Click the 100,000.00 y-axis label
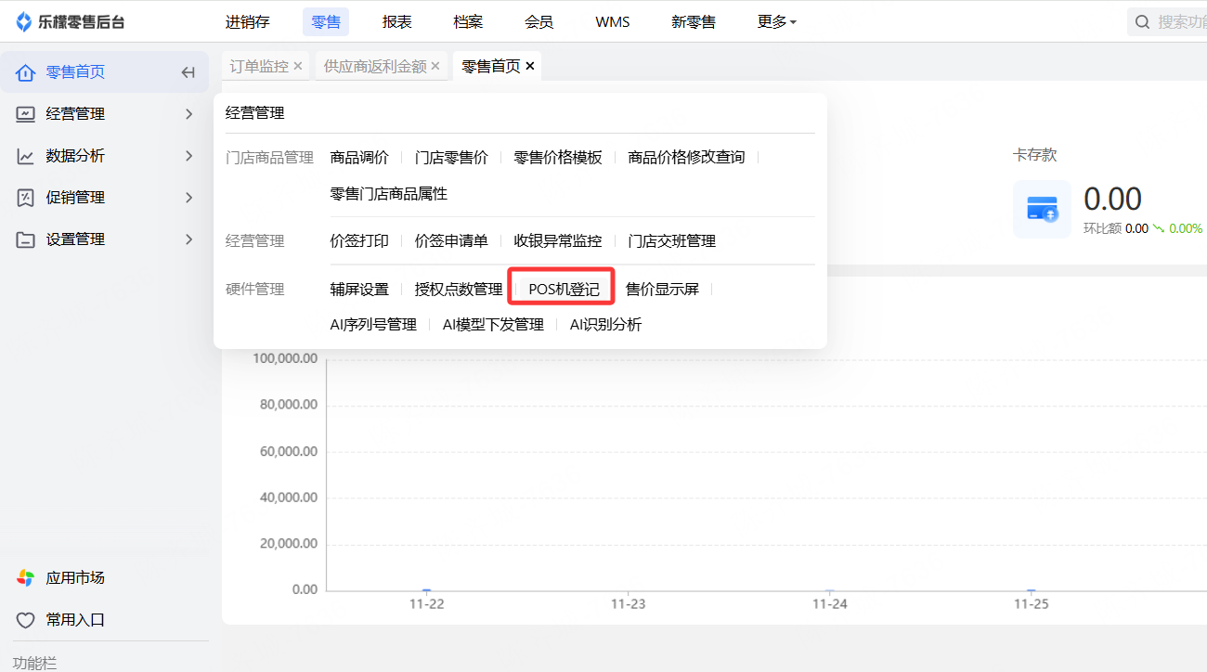This screenshot has height=672, width=1207. (285, 359)
